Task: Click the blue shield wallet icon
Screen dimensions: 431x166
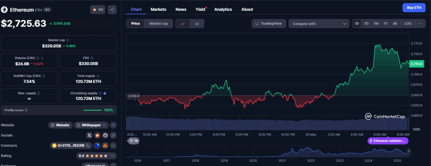Action: (x=97, y=146)
